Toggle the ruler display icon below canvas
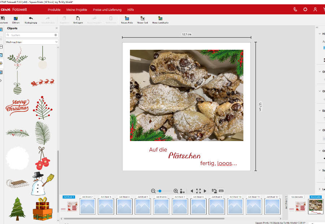Screen dimensions: 325x224 [221, 191]
